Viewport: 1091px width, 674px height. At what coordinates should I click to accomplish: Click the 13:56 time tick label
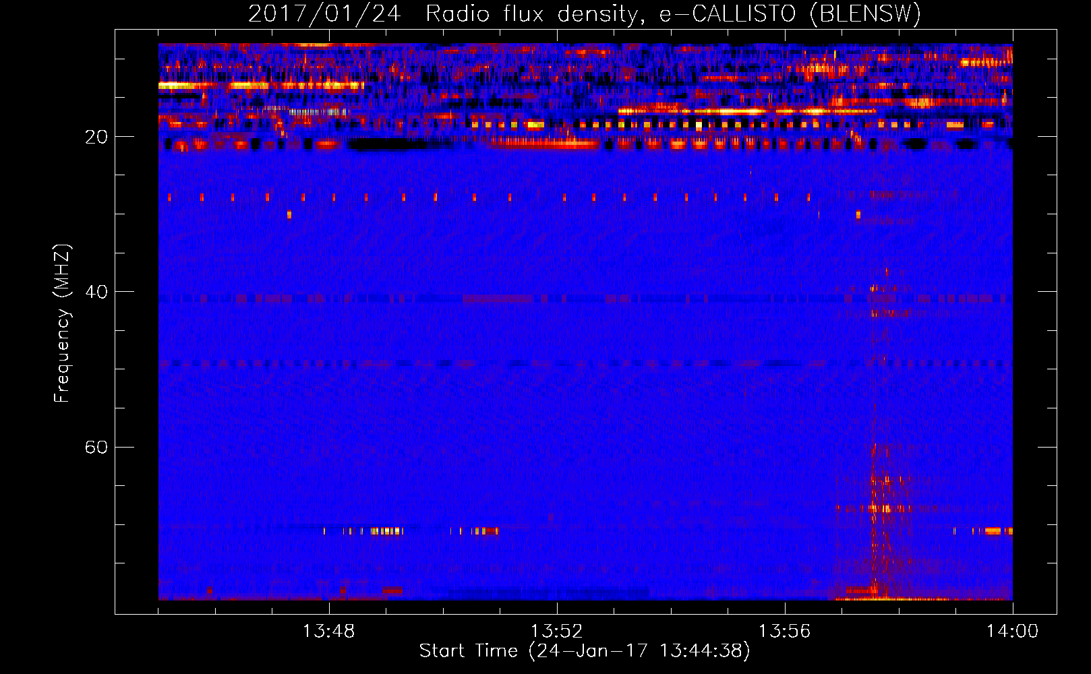[x=784, y=632]
